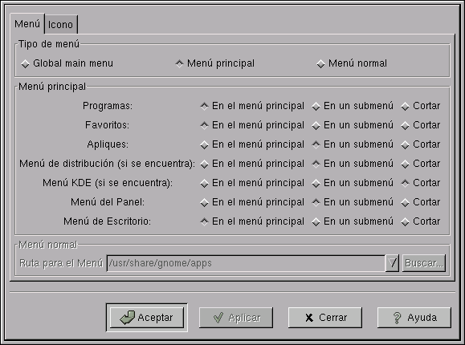Click the X icon on Cerrar button
The width and height of the screenshot is (465, 345).
pyautogui.click(x=309, y=318)
